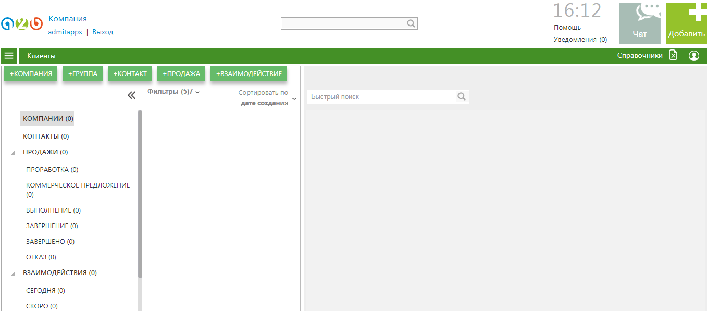Select КОММЕРЧЕСКОЕ ПРЕДЛОЖЕНИЕ (0) stage

[78, 190]
